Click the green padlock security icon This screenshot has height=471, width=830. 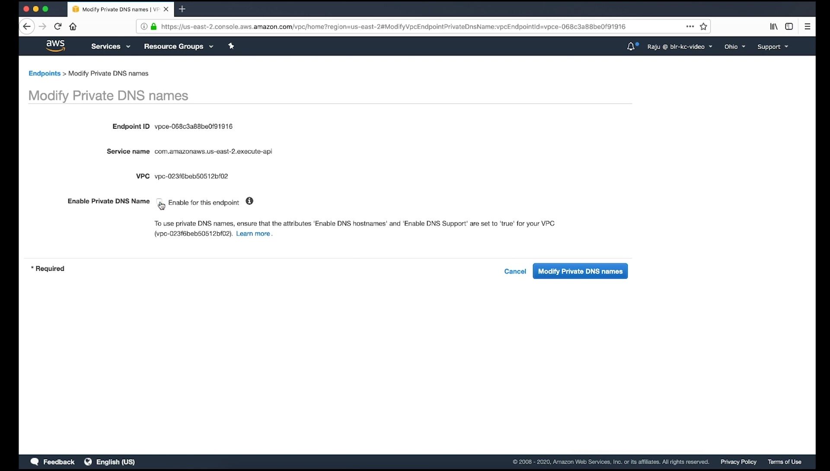coord(153,26)
